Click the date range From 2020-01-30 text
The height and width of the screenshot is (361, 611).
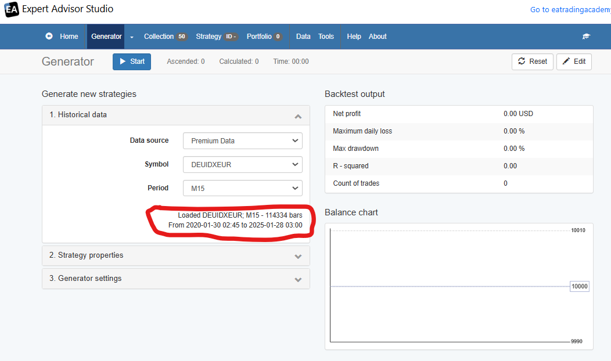235,225
